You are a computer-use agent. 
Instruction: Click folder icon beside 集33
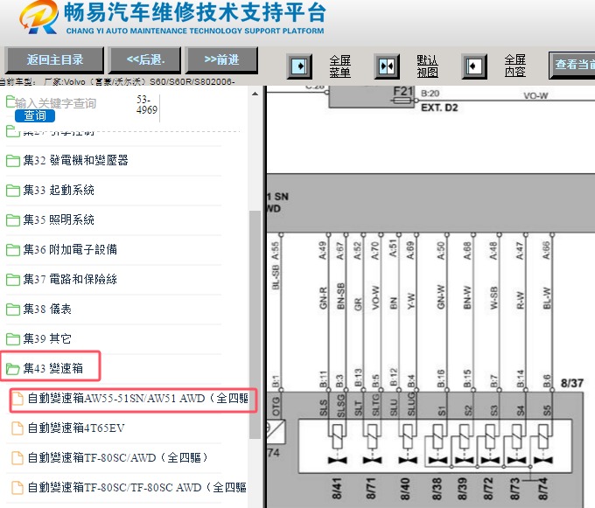point(13,191)
